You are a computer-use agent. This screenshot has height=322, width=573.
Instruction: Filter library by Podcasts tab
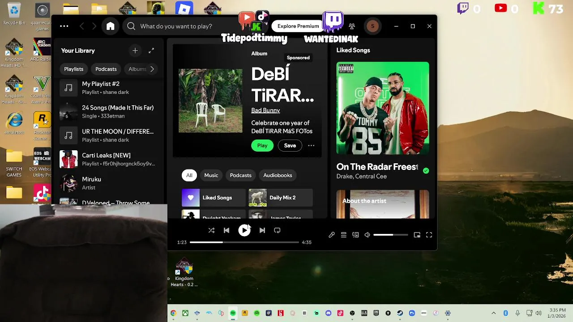pos(106,69)
